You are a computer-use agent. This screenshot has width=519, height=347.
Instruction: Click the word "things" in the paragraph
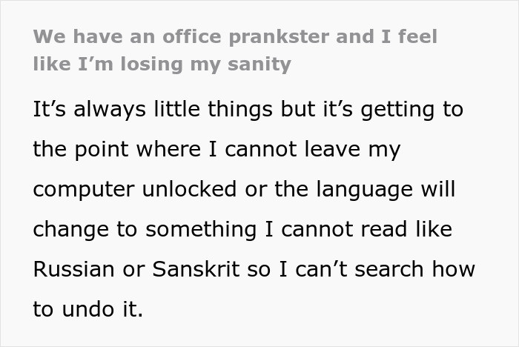[x=240, y=110]
